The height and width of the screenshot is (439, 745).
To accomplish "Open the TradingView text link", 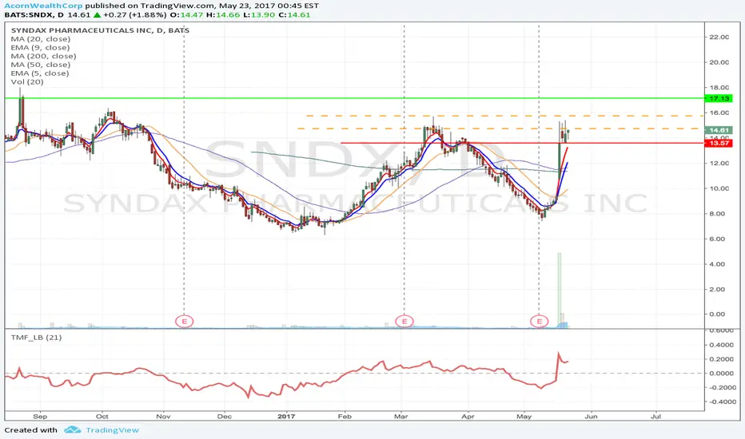I will [x=112, y=430].
